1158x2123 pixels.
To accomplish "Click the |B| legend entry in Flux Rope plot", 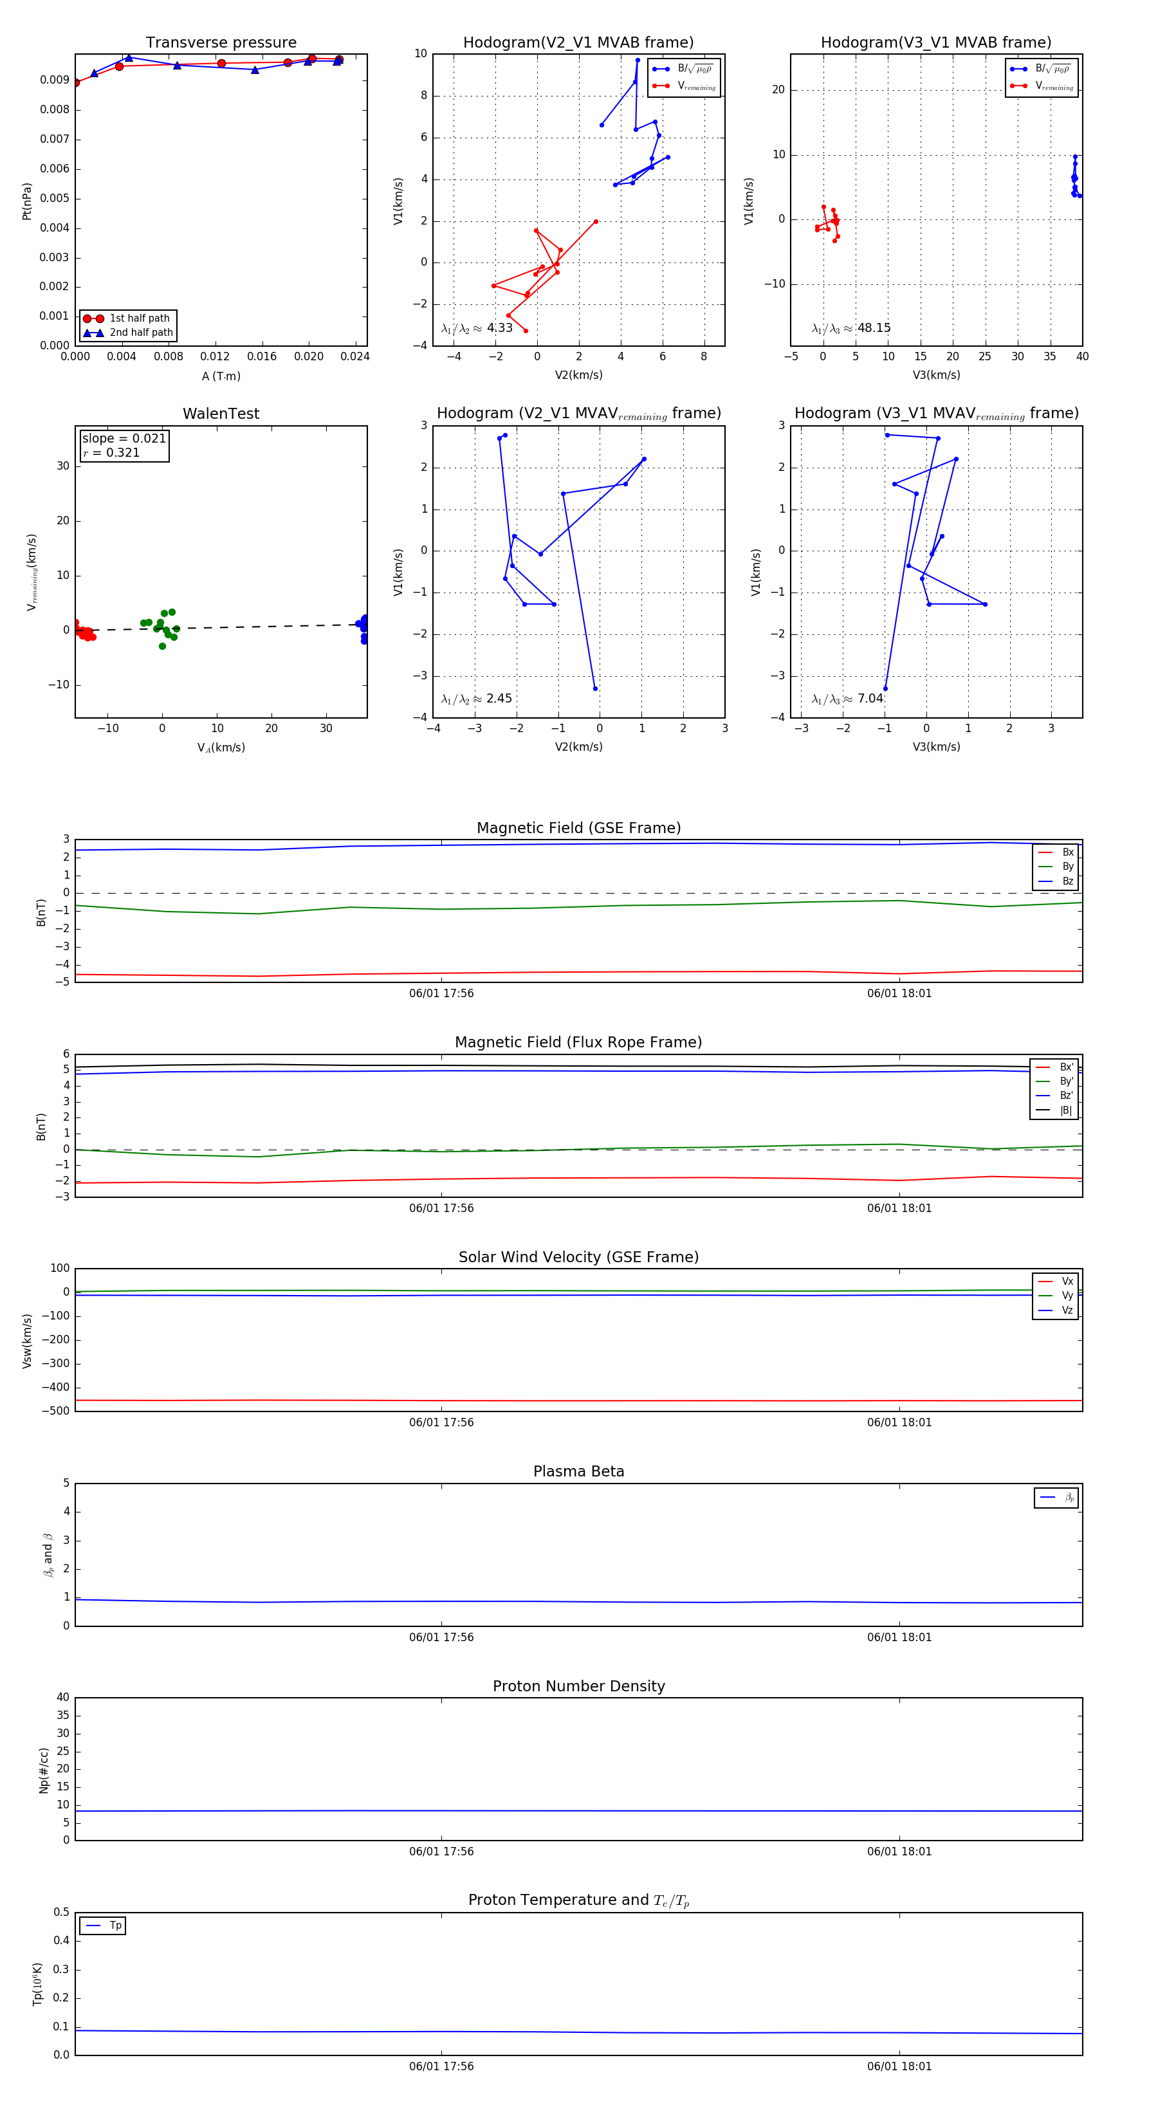I will (x=1054, y=1110).
